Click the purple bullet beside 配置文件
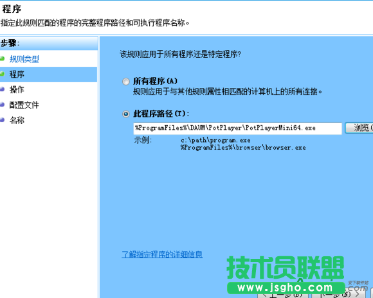The width and height of the screenshot is (373, 298). [2, 104]
